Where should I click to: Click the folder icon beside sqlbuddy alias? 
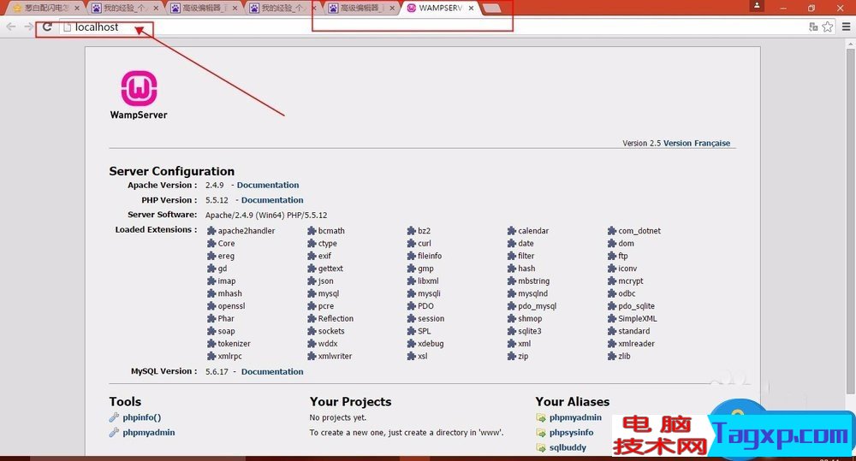coord(540,447)
